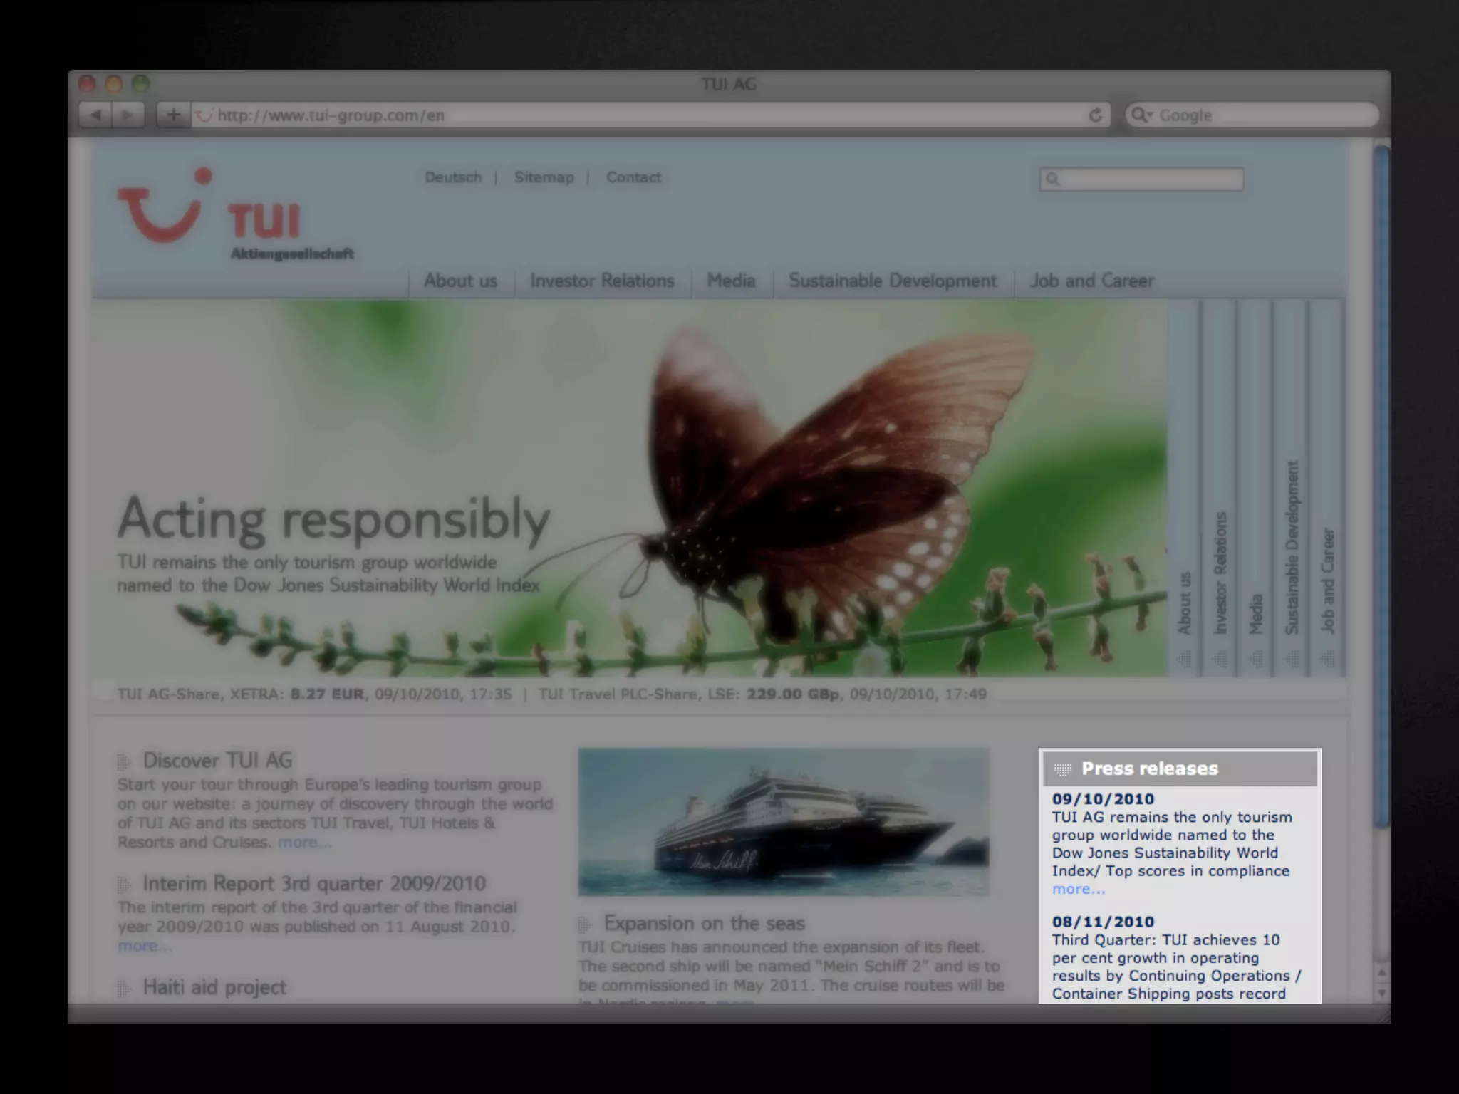This screenshot has width=1459, height=1094.
Task: Add a bookmark with the plus button
Action: coord(173,115)
